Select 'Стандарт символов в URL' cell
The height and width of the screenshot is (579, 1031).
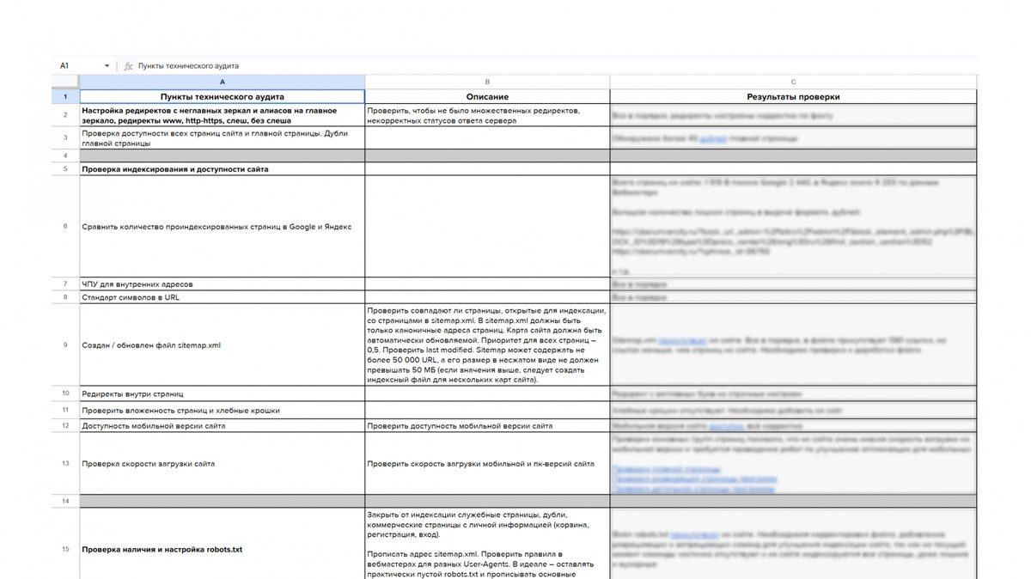[223, 297]
